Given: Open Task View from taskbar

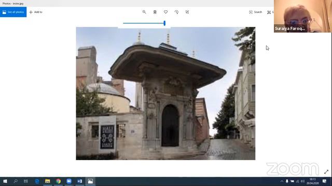Looking at the screenshot, I should [x=26, y=181].
